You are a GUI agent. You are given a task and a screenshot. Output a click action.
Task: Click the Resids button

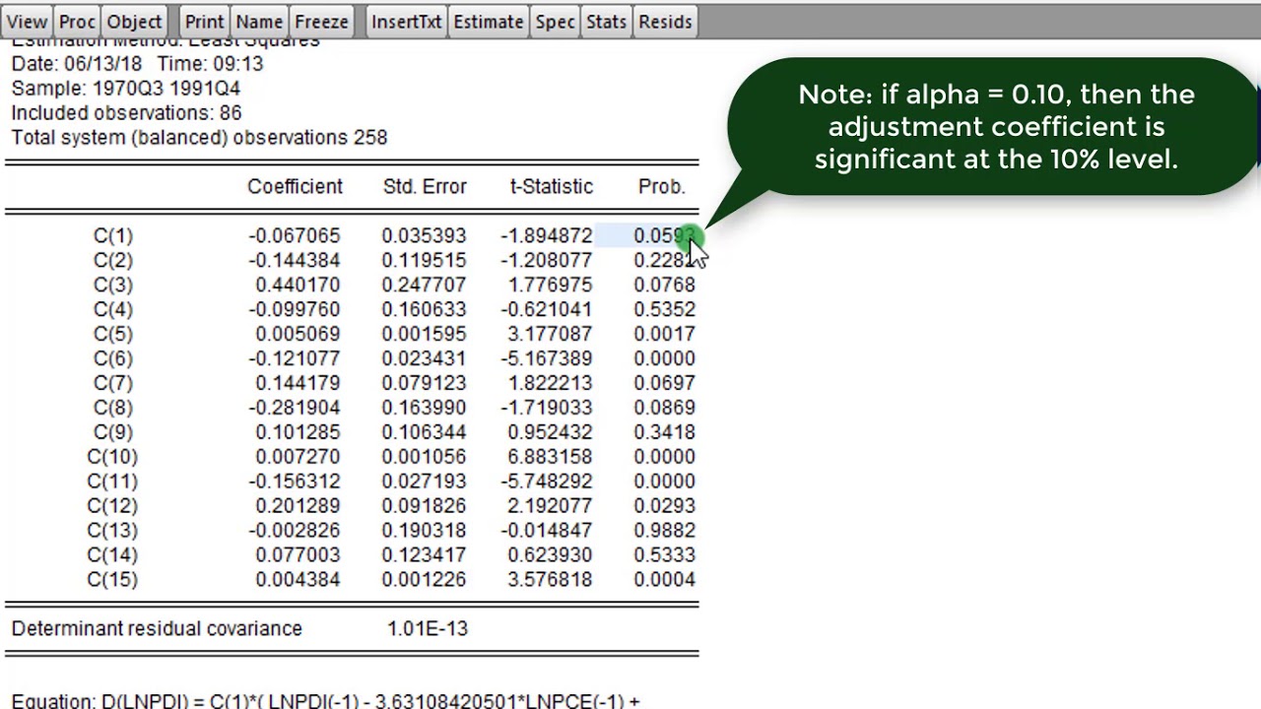click(665, 22)
